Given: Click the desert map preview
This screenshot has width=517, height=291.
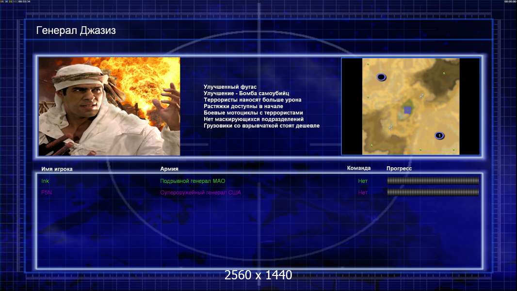Looking at the screenshot, I should 411,106.
